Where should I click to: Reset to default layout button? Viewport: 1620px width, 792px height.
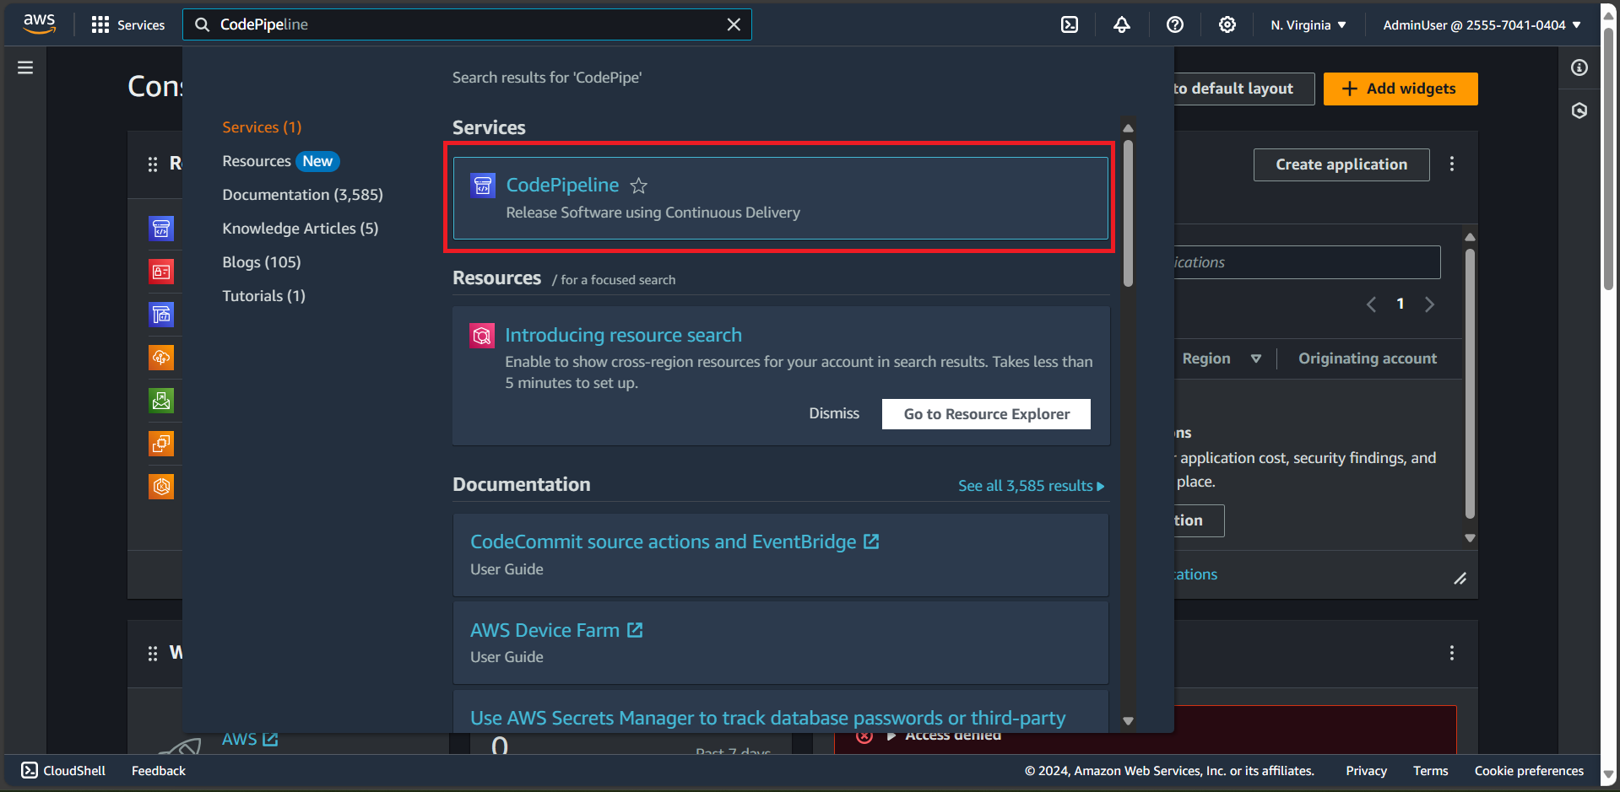tap(1243, 89)
